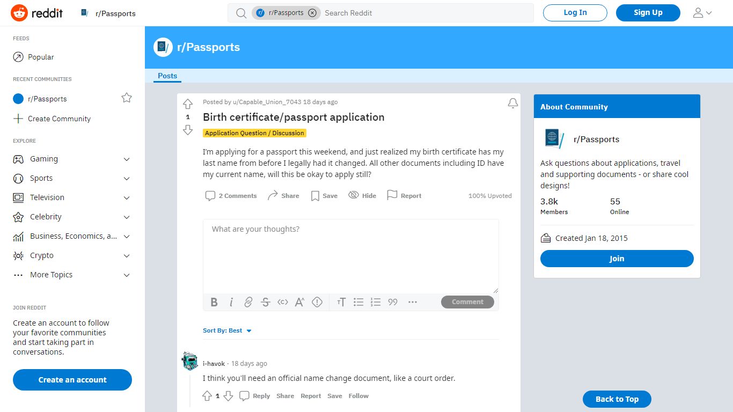Viewport: 733px width, 412px height.
Task: Follow i-havok's comment thread
Action: pos(358,396)
